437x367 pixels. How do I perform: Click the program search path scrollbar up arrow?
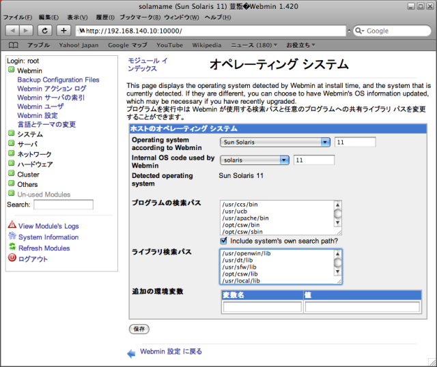click(x=337, y=205)
